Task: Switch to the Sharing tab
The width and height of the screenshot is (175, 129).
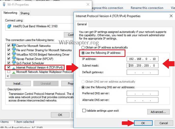Action: [25, 13]
